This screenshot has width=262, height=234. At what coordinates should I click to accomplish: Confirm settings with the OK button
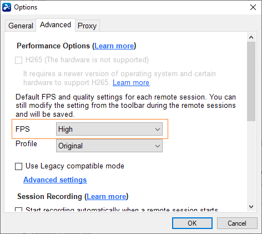[x=192, y=223]
